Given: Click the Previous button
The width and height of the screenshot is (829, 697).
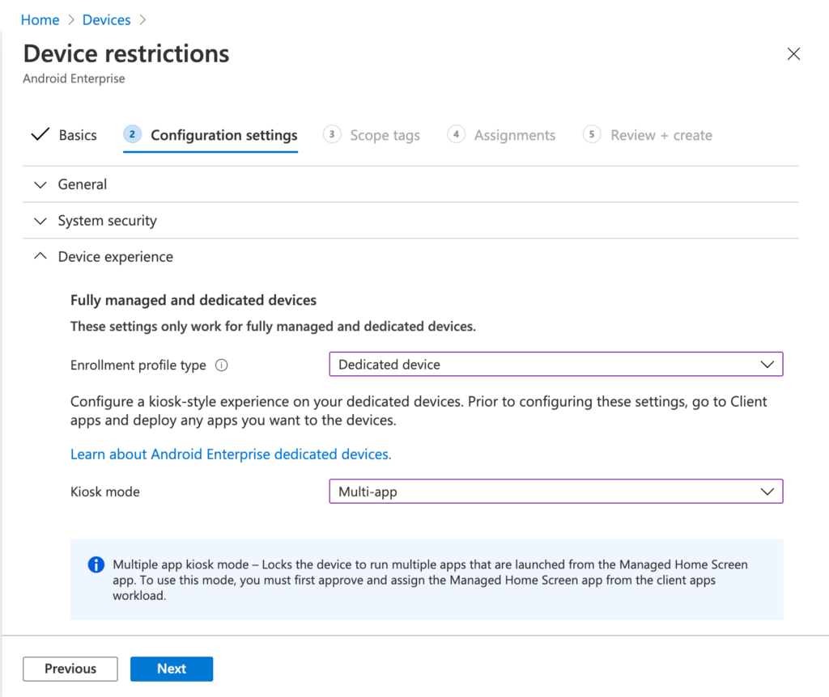Looking at the screenshot, I should [70, 669].
